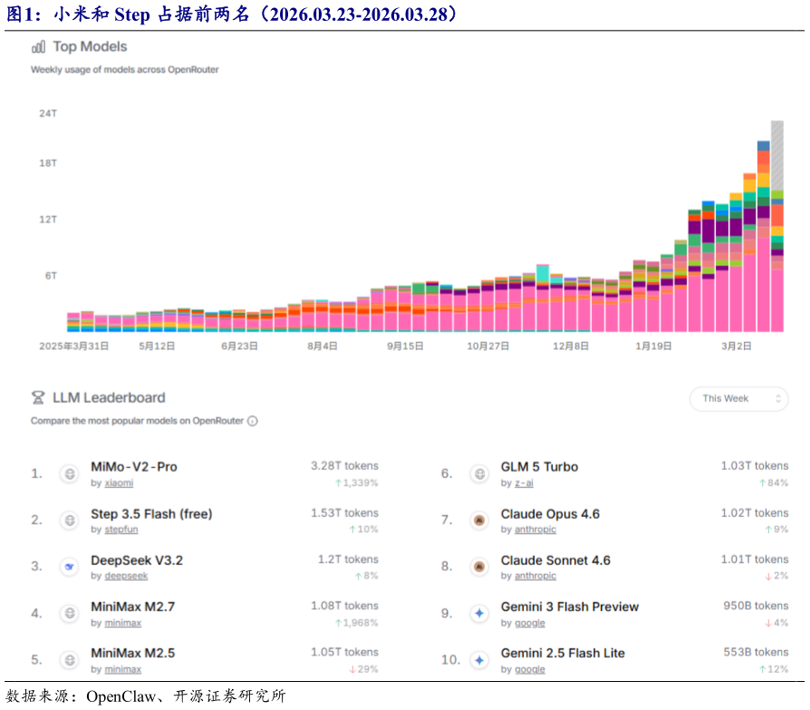The image size is (810, 710).
Task: Click the 3月2日 x-axis date label
Action: tap(737, 346)
